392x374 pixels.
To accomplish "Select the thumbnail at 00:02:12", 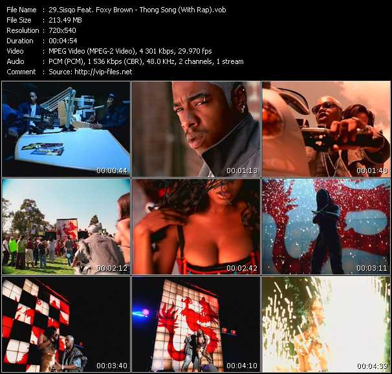I will [x=66, y=227].
